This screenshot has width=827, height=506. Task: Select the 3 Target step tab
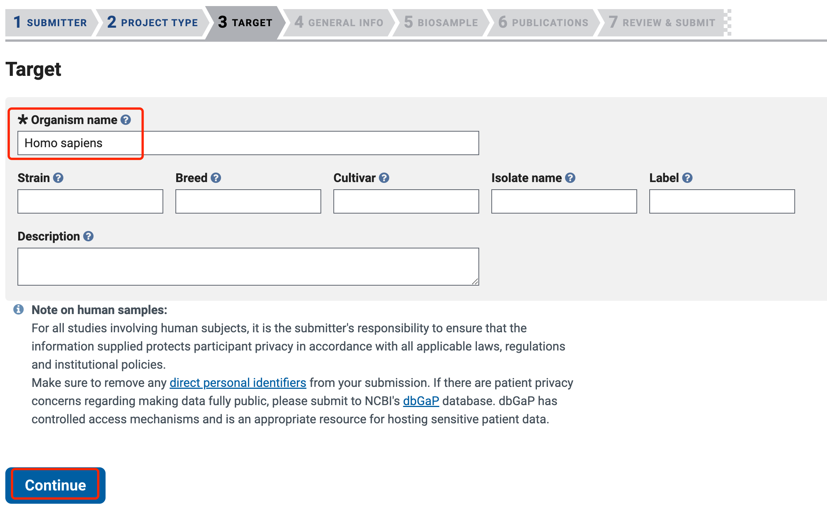click(245, 22)
